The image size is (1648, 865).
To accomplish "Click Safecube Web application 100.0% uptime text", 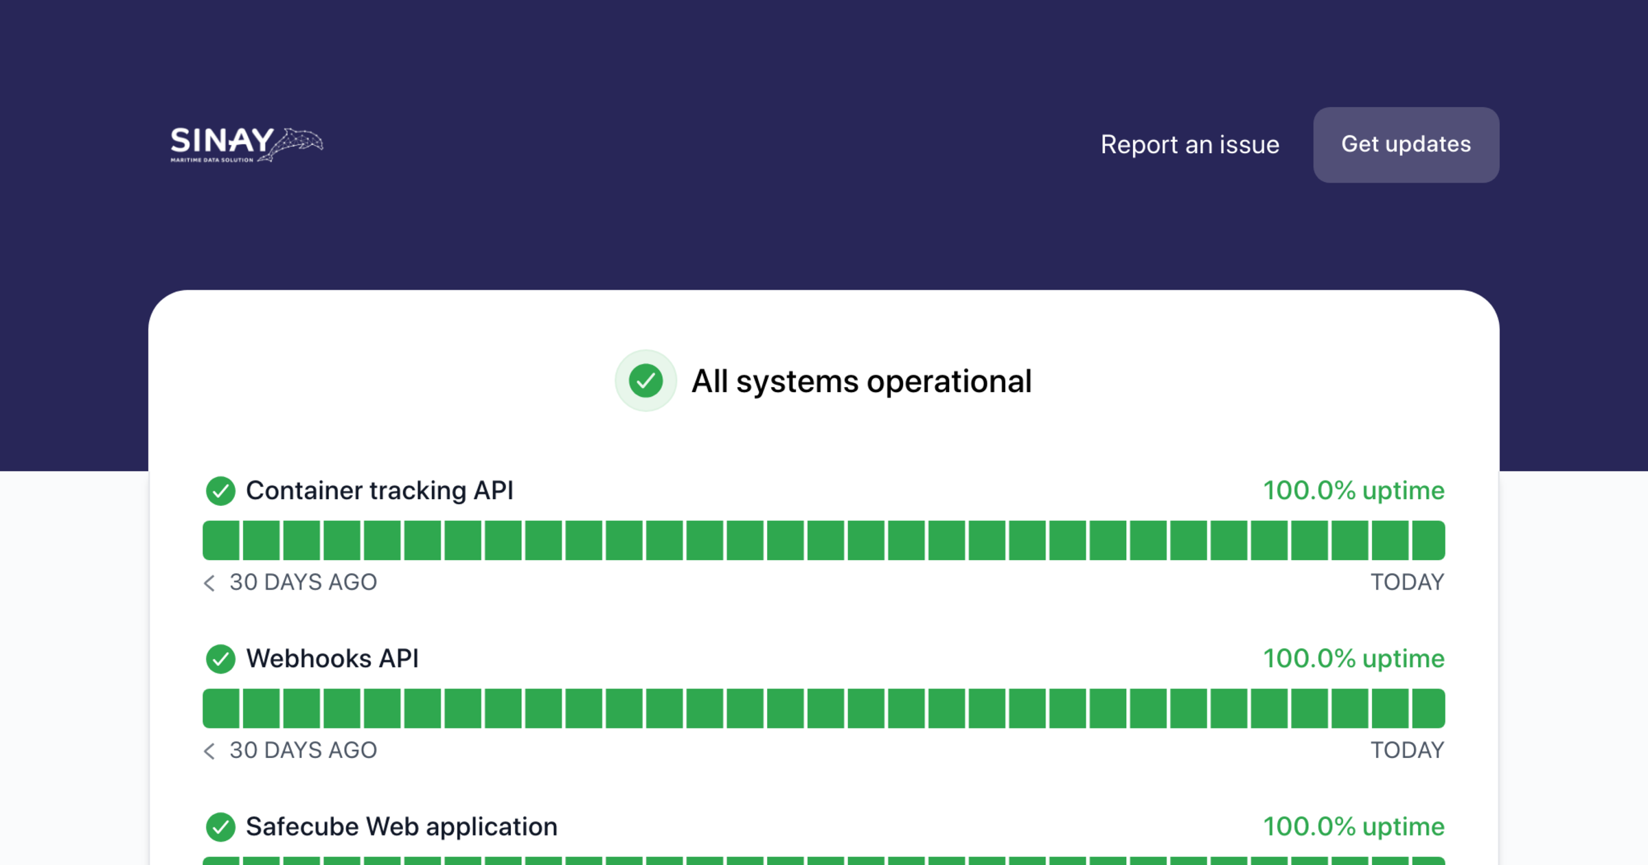I will point(1353,827).
